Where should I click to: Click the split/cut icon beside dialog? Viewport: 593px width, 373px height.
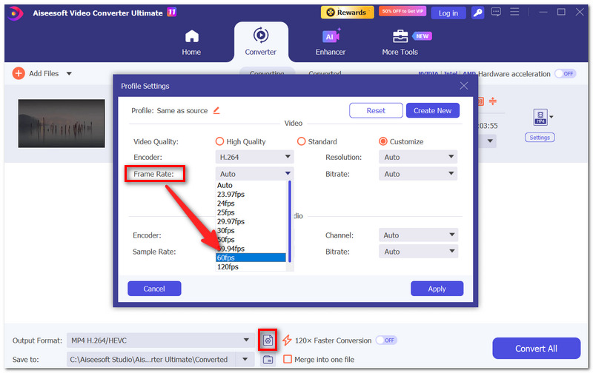click(492, 101)
